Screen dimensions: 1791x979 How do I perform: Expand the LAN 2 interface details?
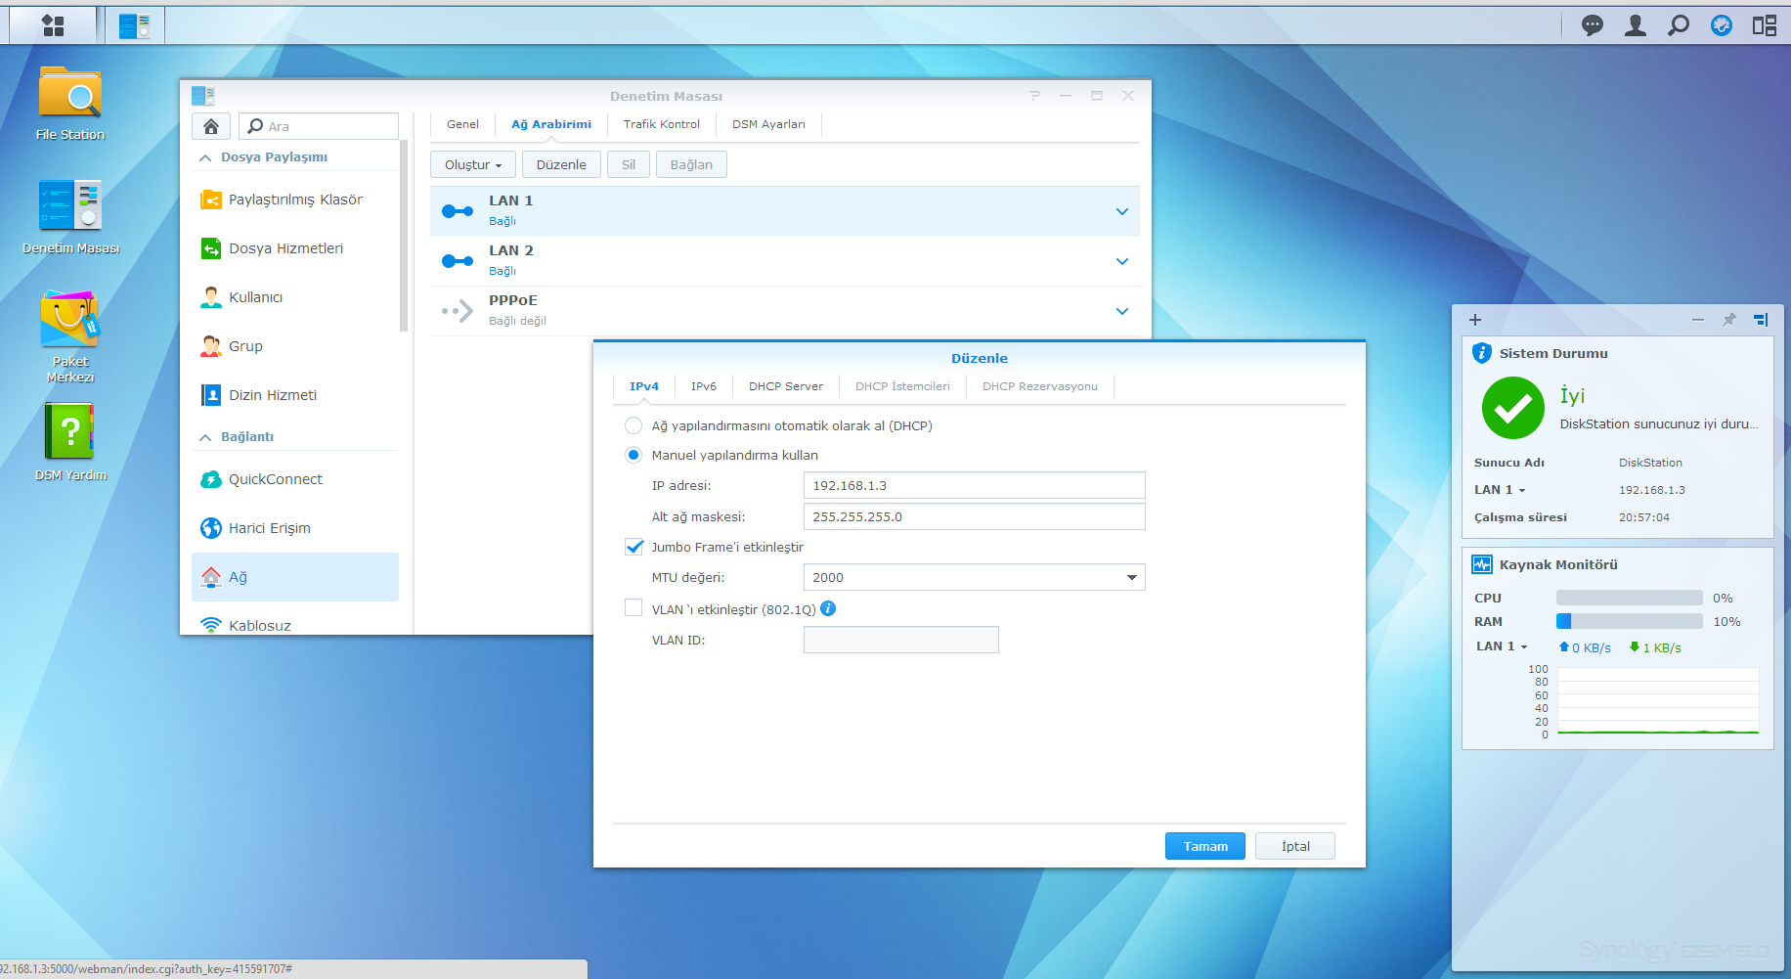point(1121,261)
